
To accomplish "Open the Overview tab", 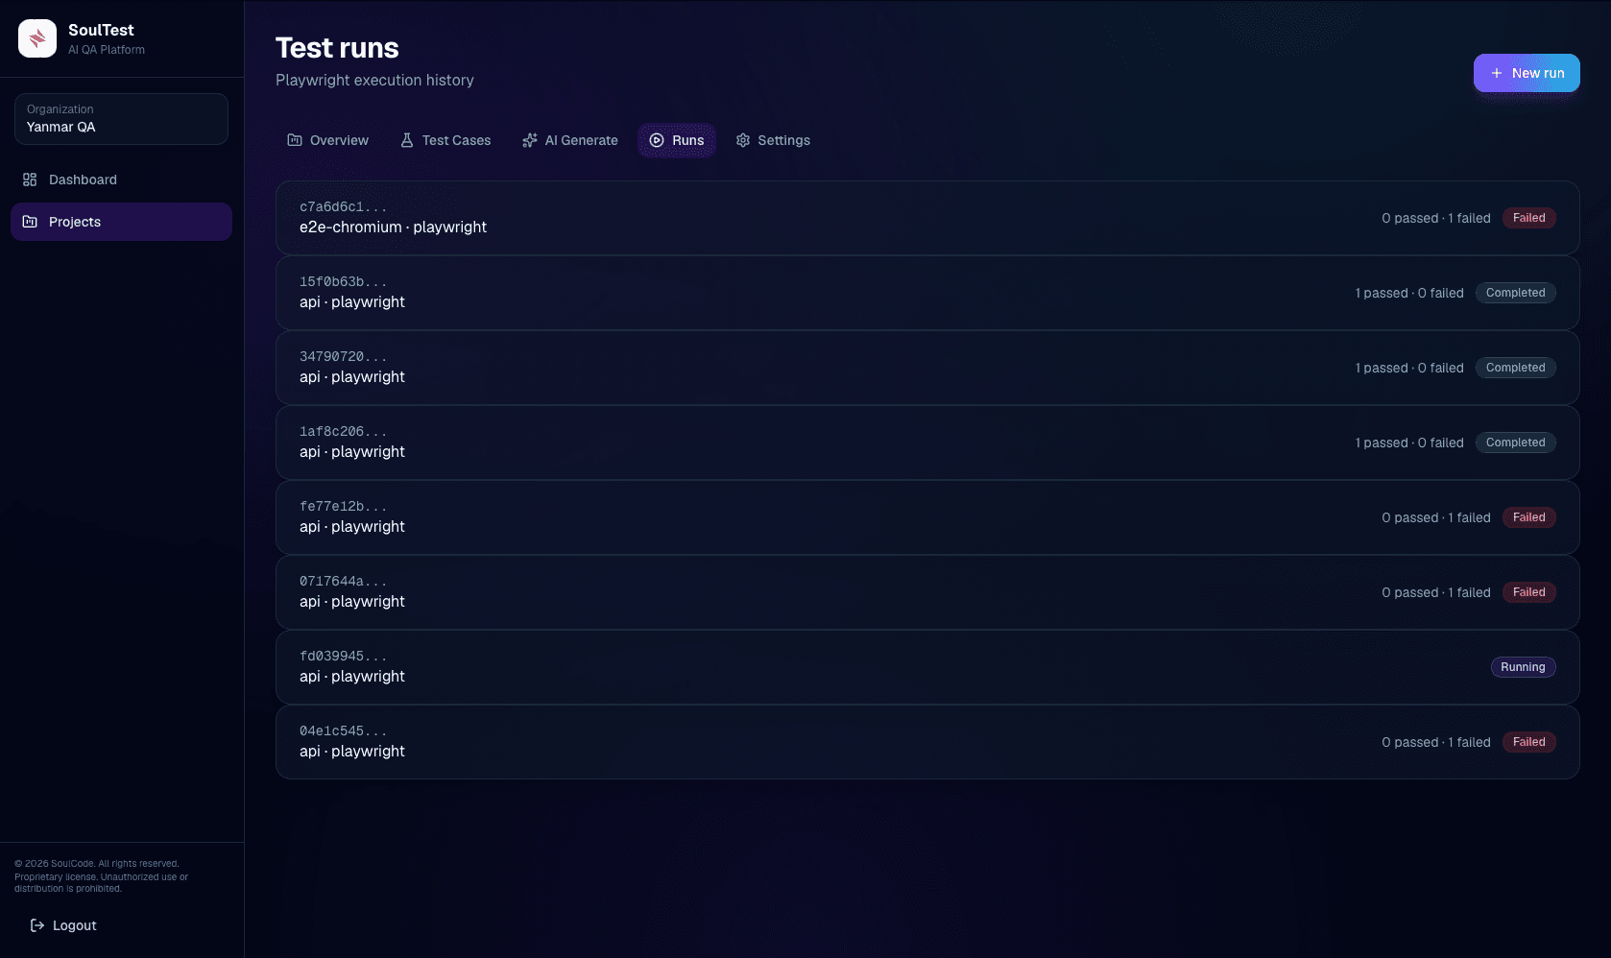I will 327,140.
